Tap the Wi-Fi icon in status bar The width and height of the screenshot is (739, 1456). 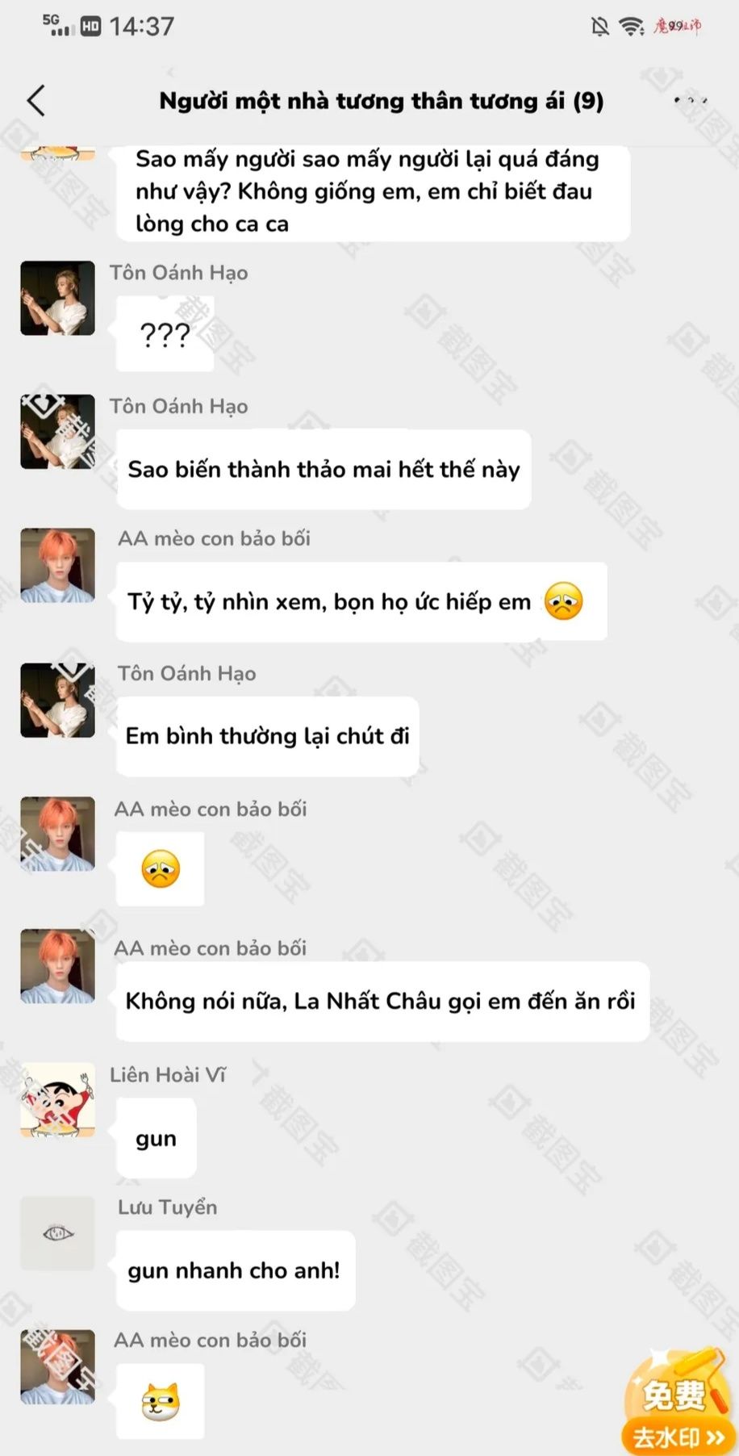631,27
